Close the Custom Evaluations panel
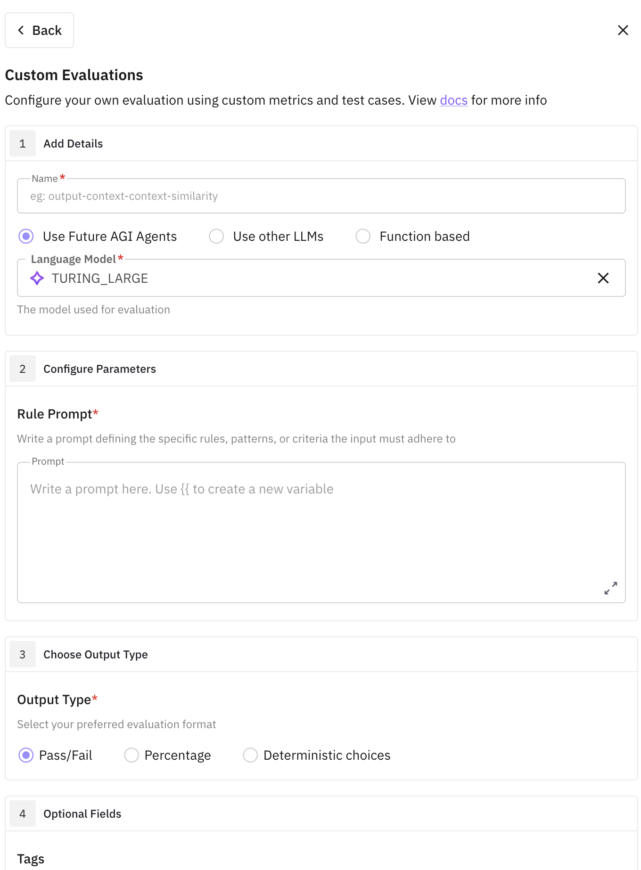Screen dimensions: 641x870 click(623, 30)
